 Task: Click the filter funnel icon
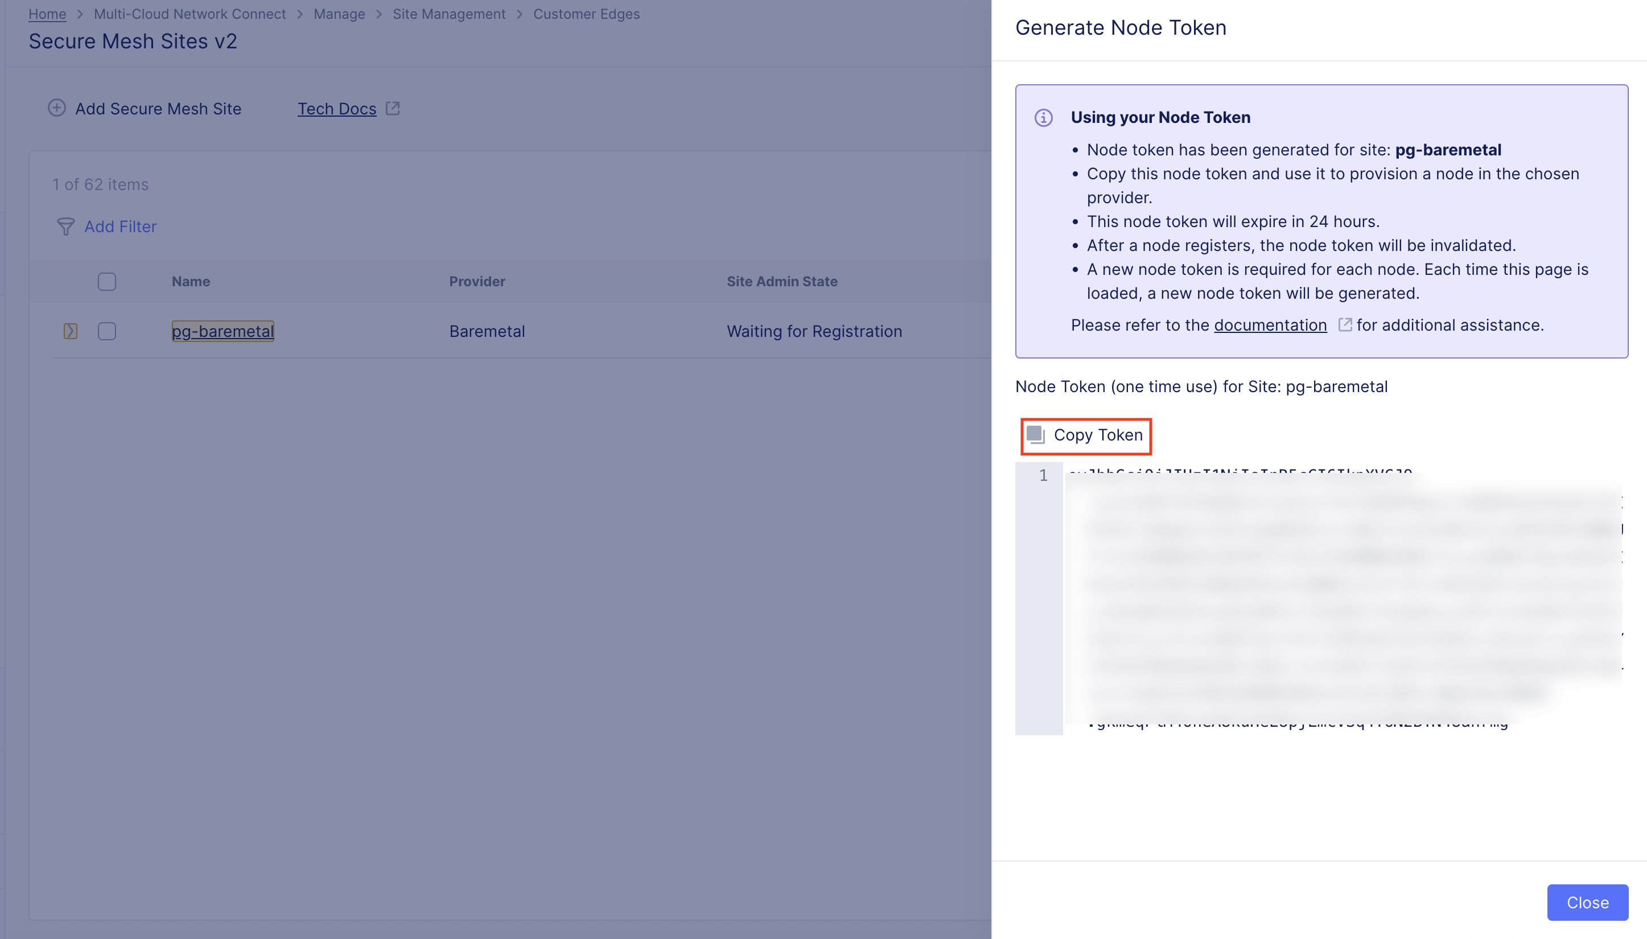pyautogui.click(x=65, y=226)
